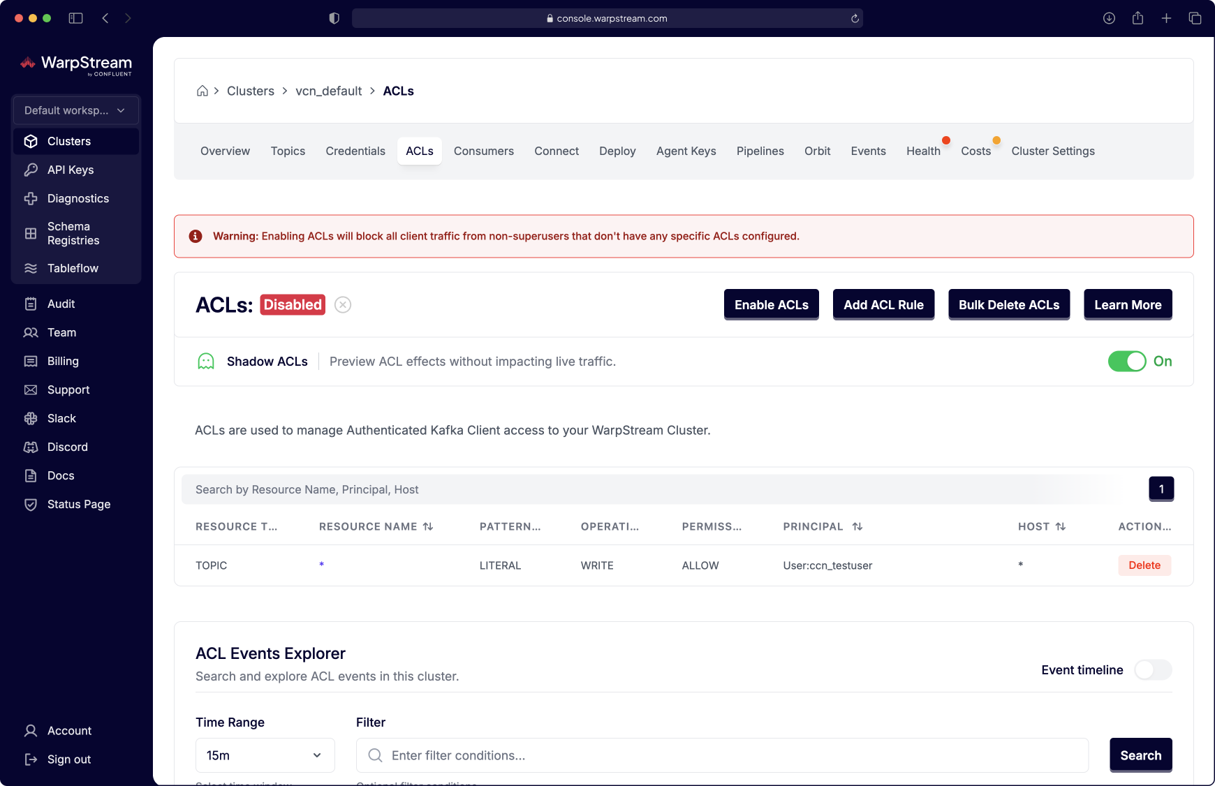Open a new browser tab
1215x786 pixels.
point(1166,18)
